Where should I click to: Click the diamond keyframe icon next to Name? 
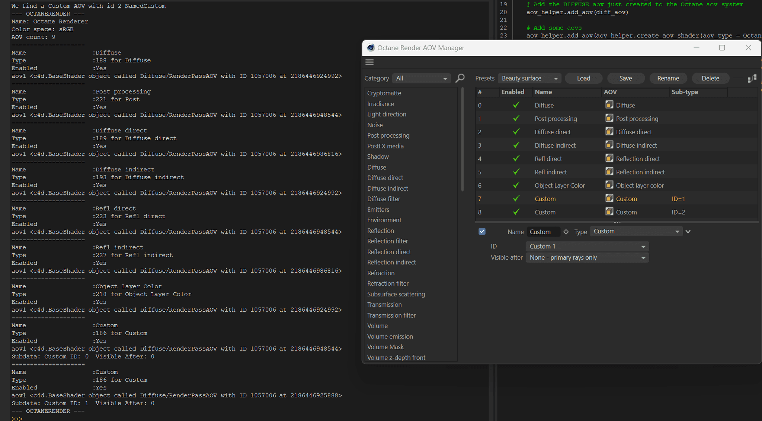(566, 232)
